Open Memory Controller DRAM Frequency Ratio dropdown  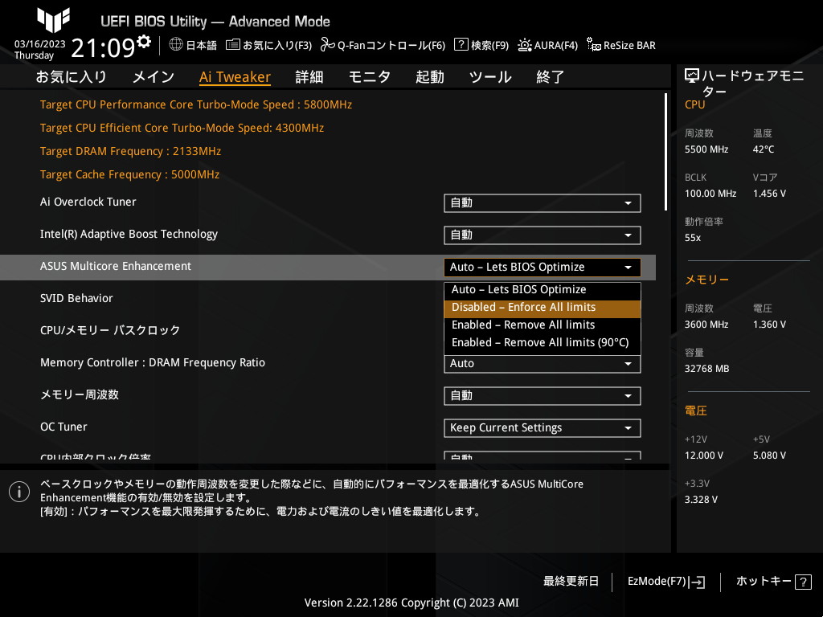(x=543, y=364)
